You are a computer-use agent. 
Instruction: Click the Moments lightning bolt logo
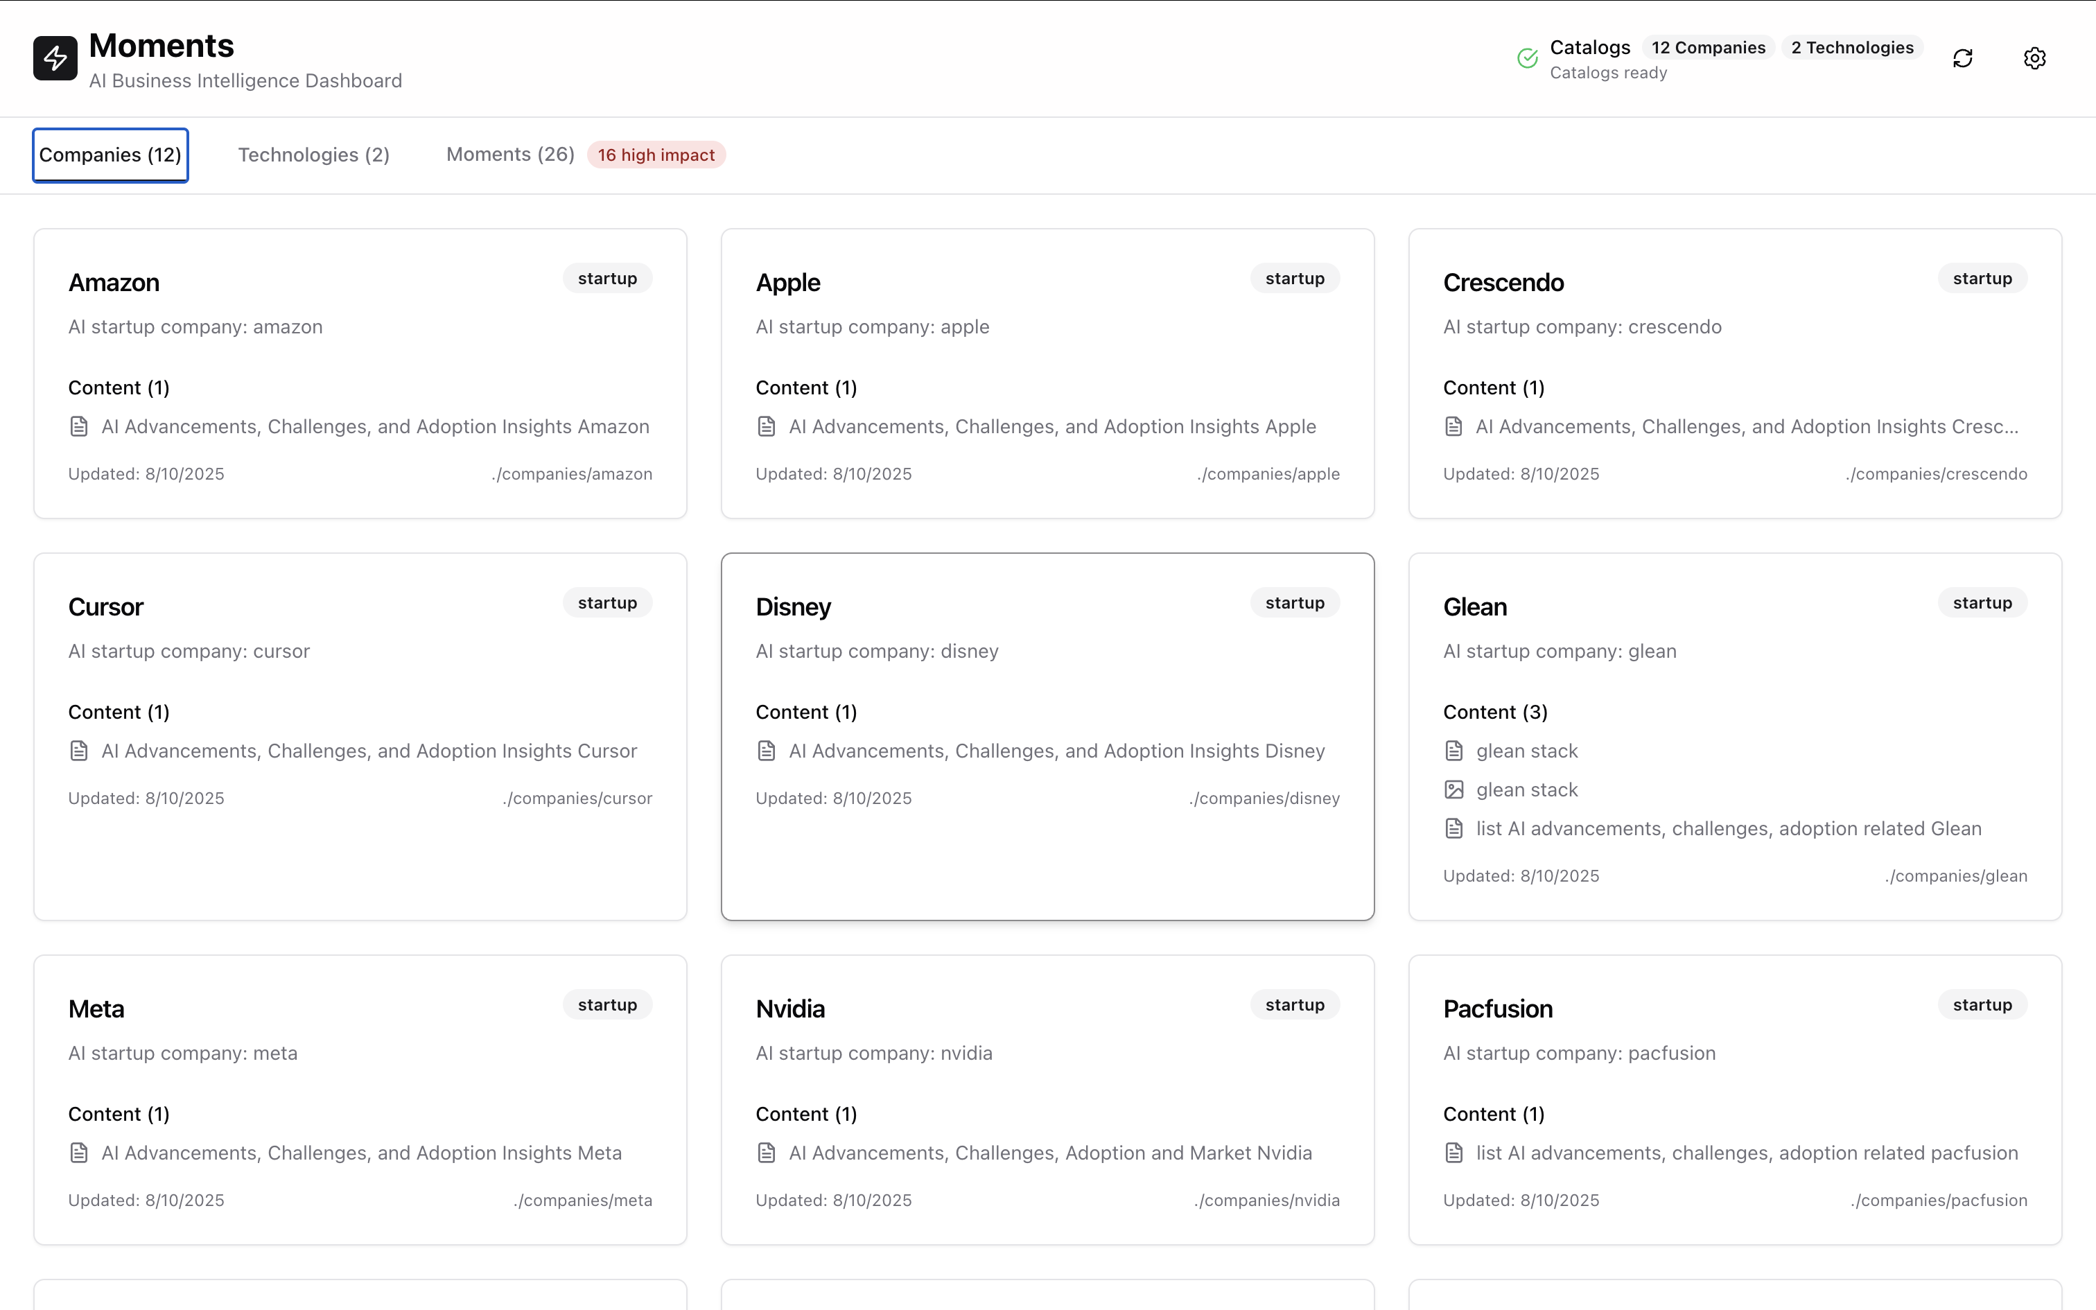click(x=55, y=58)
